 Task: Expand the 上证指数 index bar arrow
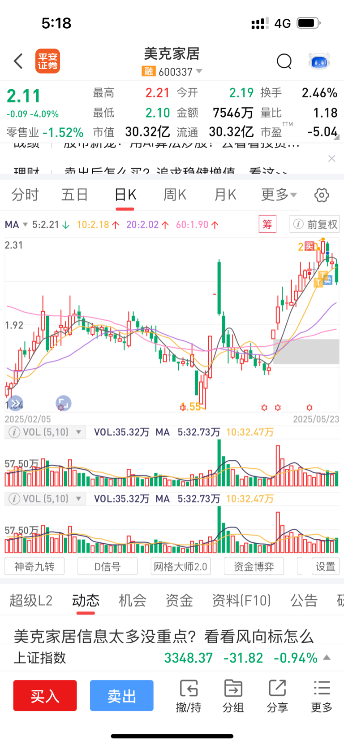coord(327,658)
